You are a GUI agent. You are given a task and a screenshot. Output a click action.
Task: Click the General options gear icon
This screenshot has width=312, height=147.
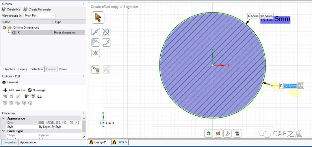pyautogui.click(x=4, y=82)
